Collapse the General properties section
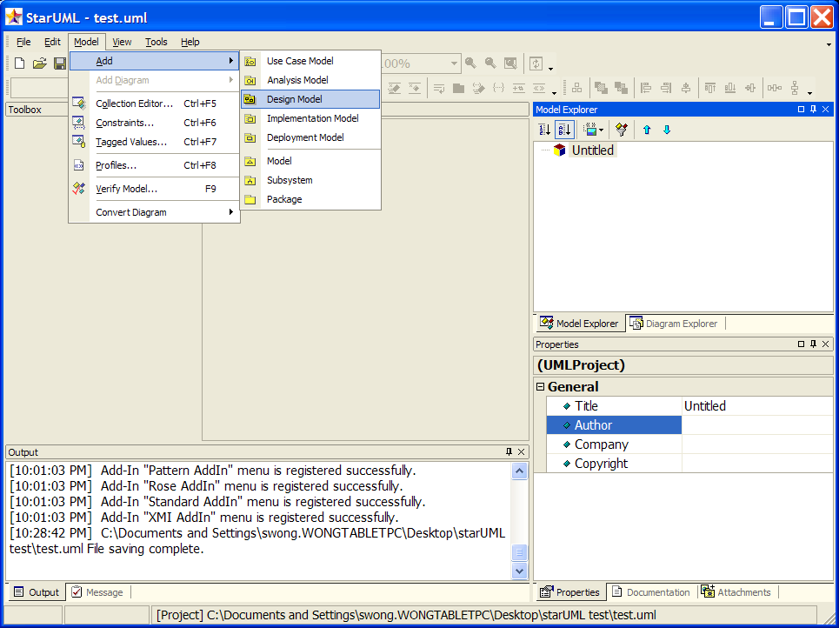The image size is (839, 628). 540,386
